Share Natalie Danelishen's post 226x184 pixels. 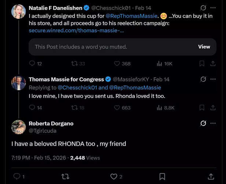(213, 63)
